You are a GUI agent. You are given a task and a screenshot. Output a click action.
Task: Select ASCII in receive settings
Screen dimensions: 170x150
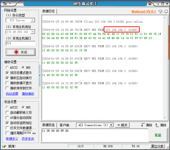click(12, 68)
